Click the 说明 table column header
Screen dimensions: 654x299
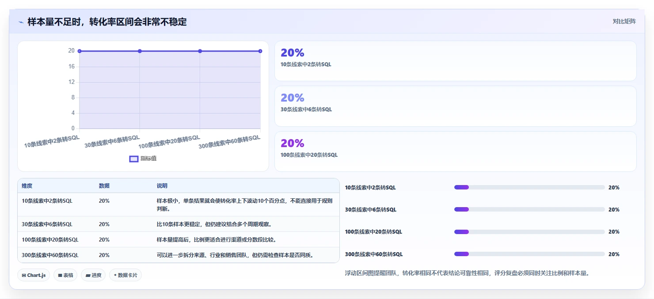click(x=162, y=186)
